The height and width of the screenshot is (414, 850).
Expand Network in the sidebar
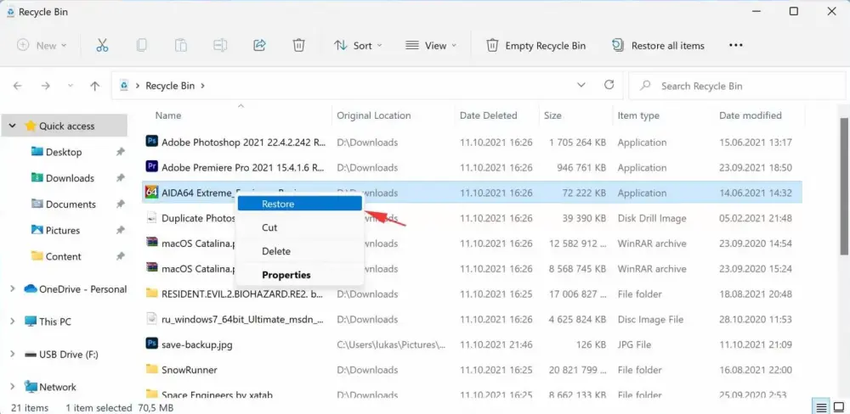pyautogui.click(x=13, y=387)
